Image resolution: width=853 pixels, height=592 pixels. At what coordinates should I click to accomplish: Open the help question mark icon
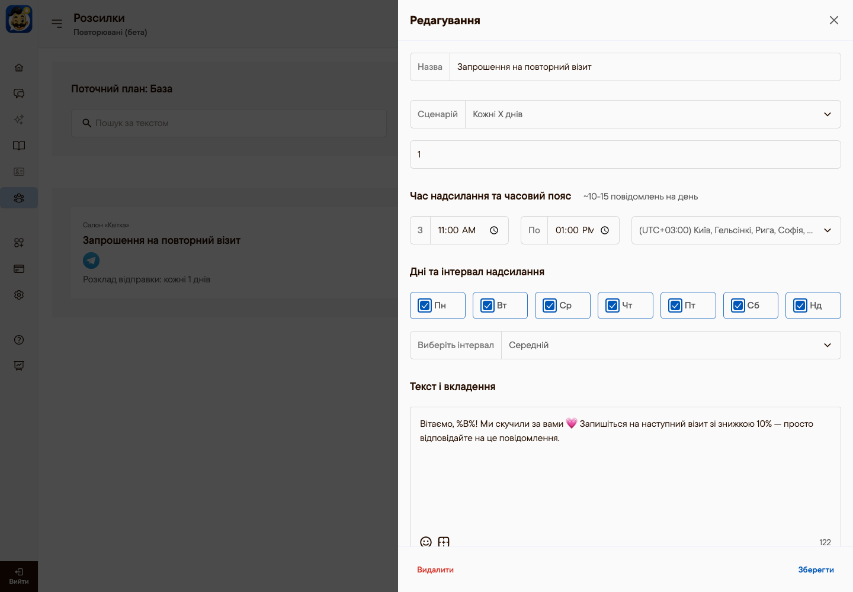point(19,340)
